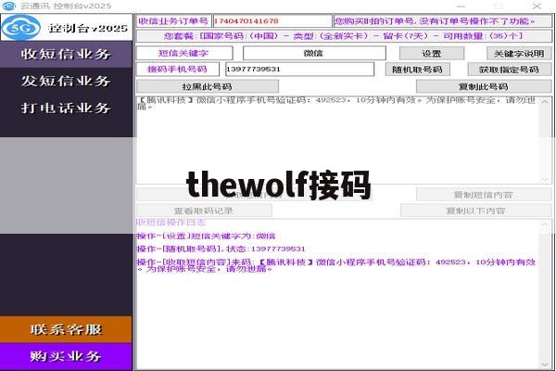The image size is (556, 371).
Task: Click the 收信业务订单号 label
Action: (x=173, y=21)
